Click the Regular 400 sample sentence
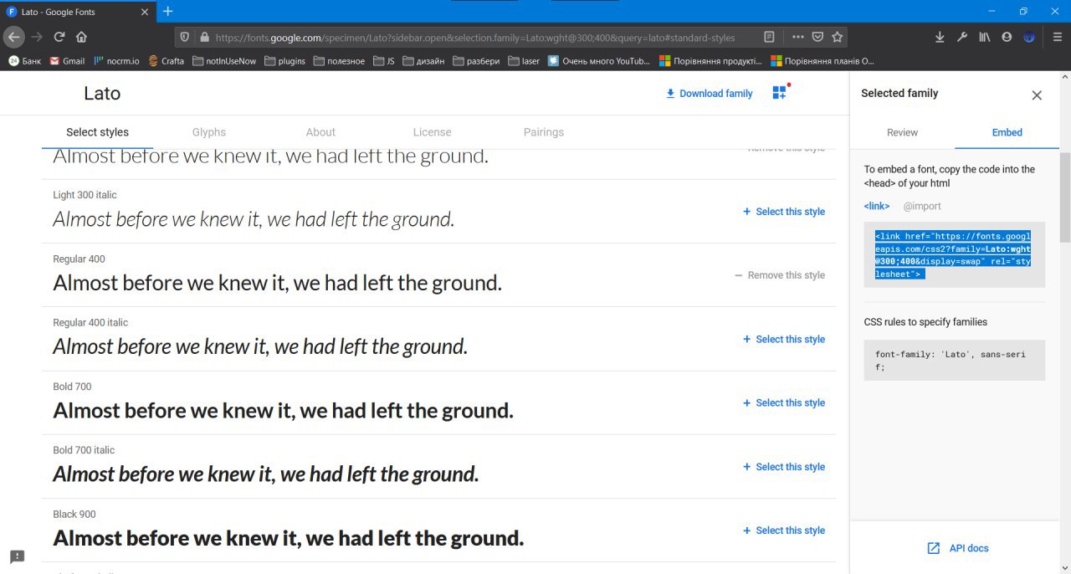Image resolution: width=1071 pixels, height=574 pixels. click(x=277, y=283)
